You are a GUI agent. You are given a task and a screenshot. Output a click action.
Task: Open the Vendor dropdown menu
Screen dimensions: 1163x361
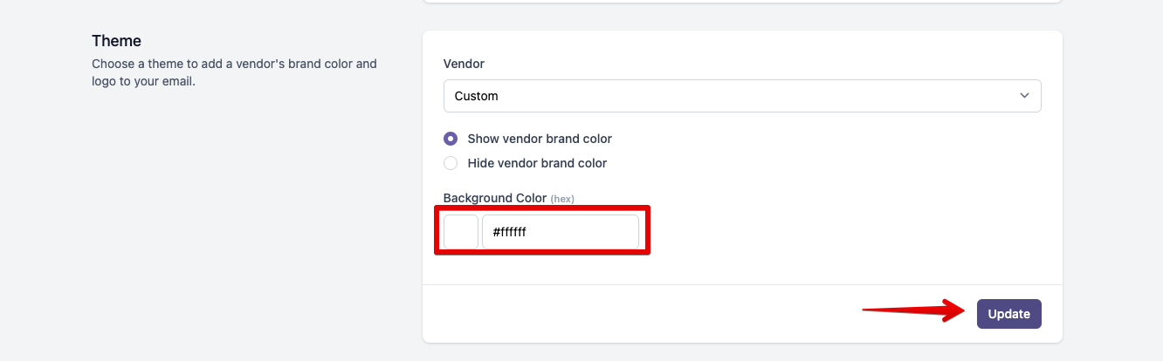coord(741,96)
